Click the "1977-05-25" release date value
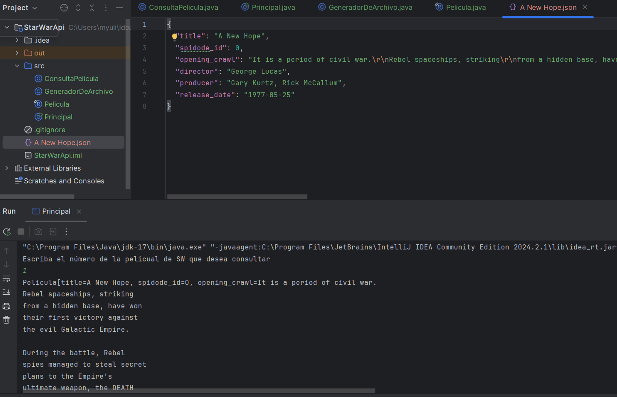This screenshot has height=397, width=617. coord(269,95)
